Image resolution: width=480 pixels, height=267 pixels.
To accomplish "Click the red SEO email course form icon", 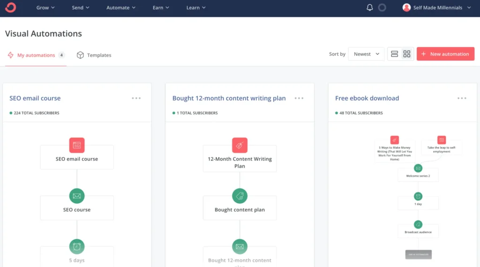I will pos(77,145).
